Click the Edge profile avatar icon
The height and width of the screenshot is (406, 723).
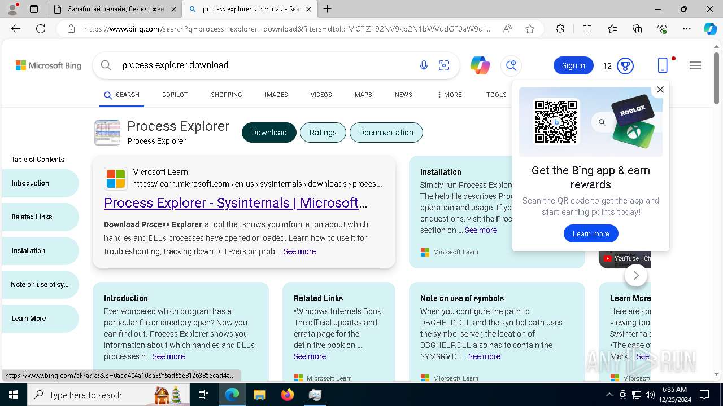[x=12, y=9]
